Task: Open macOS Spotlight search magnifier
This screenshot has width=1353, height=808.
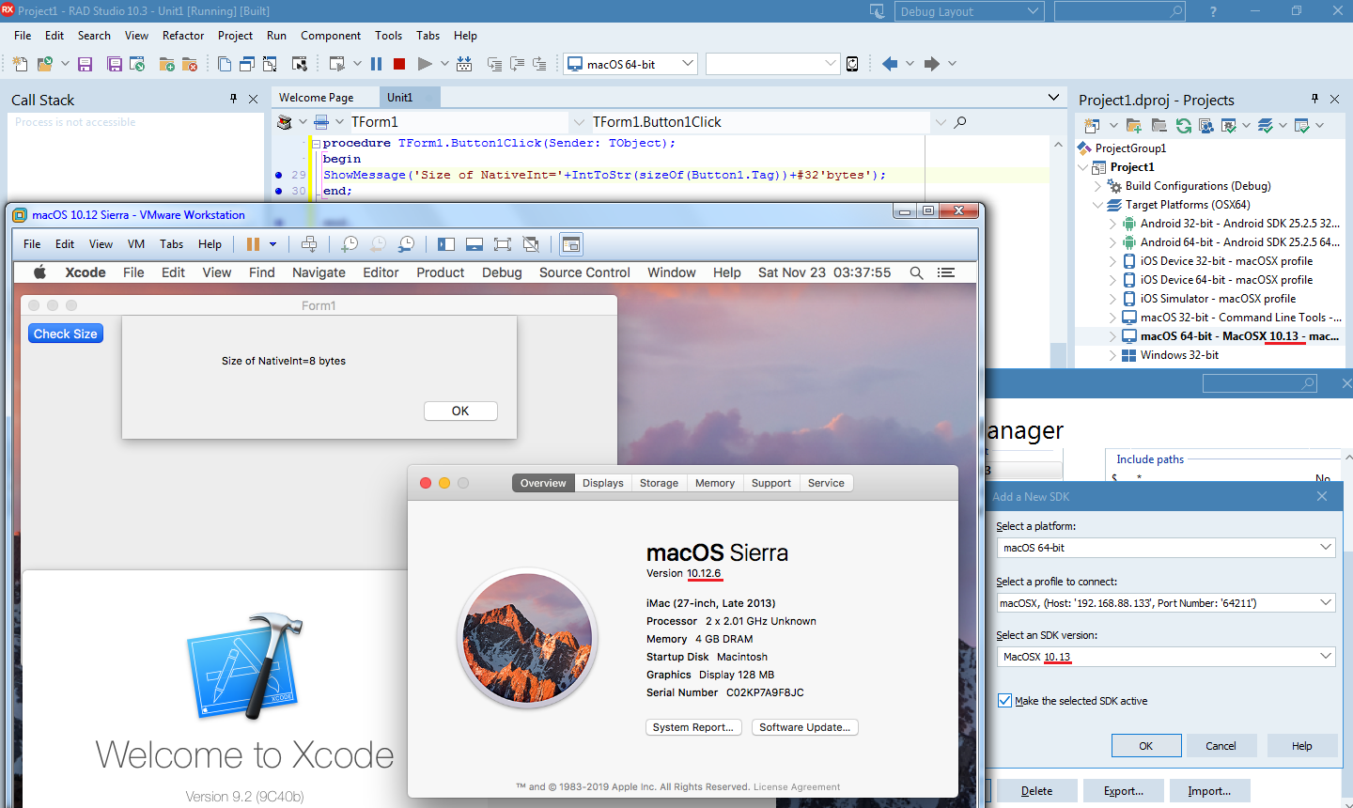Action: point(916,272)
